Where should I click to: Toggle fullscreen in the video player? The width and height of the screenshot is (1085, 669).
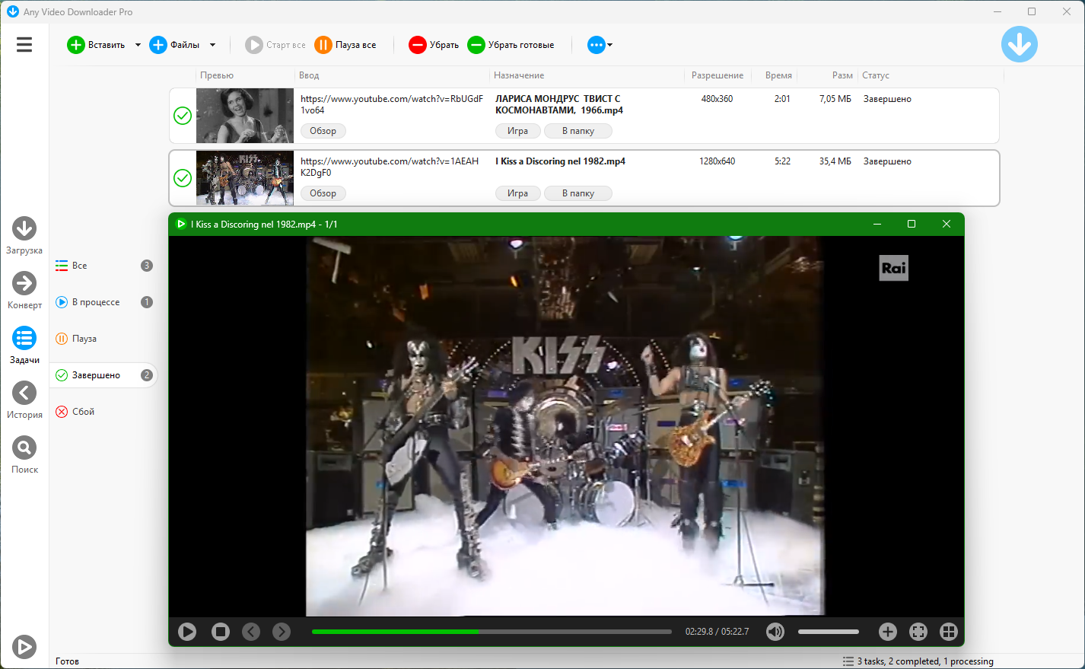tap(918, 632)
